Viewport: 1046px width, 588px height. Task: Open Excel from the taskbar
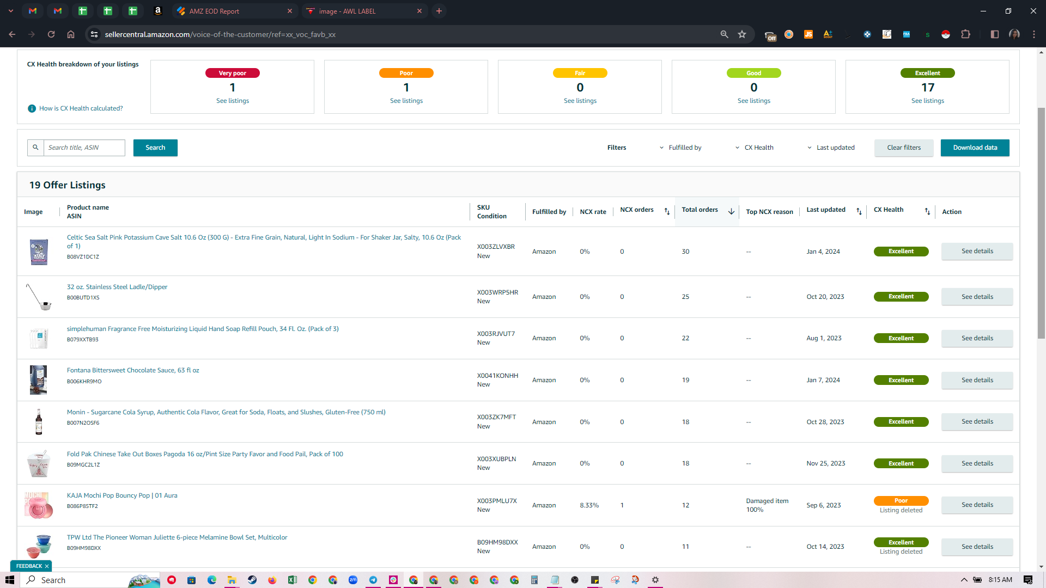pos(293,580)
